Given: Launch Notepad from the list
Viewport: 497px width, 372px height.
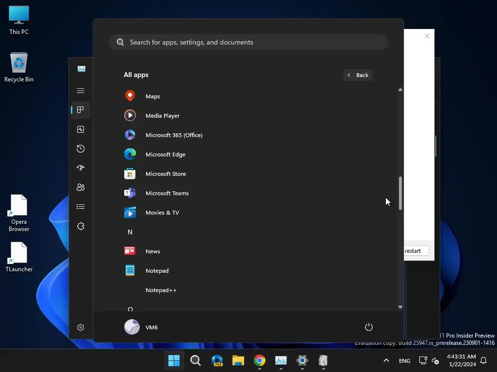Looking at the screenshot, I should 248,270.
